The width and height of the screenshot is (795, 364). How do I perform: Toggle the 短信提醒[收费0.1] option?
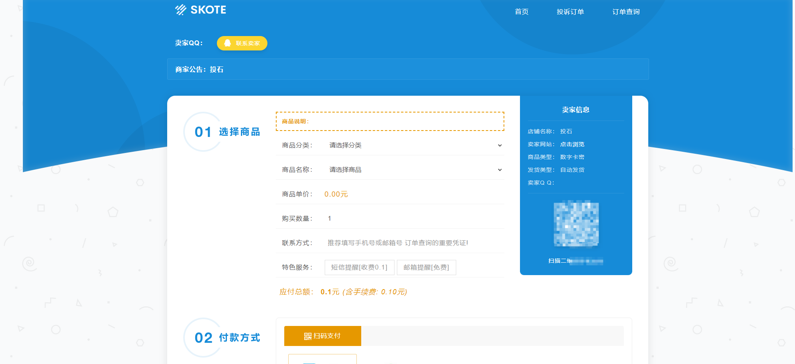pos(359,267)
